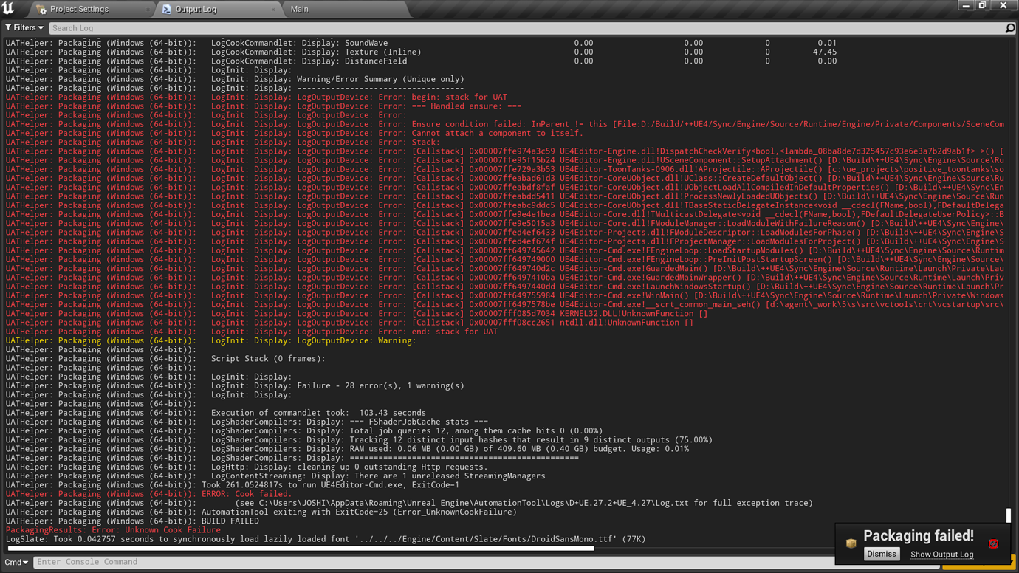Viewport: 1019px width, 573px height.
Task: Click the red failure icon in notification
Action: tap(993, 543)
